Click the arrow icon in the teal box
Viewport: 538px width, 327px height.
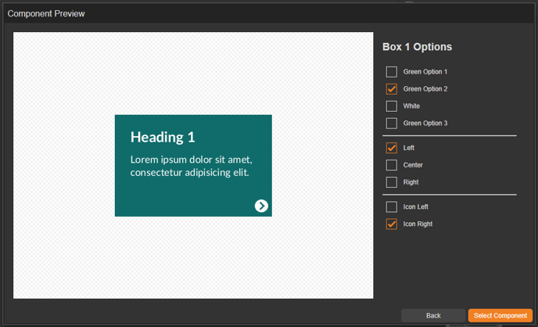coord(261,206)
